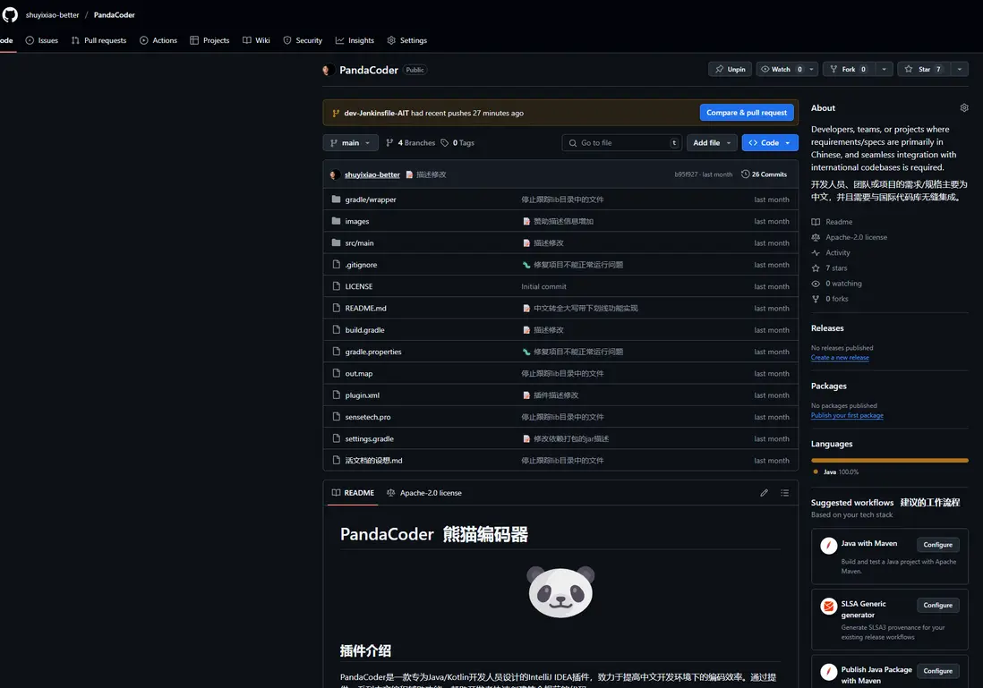983x688 pixels.
Task: Configure Publish Java Package with Maven
Action: [x=938, y=671]
